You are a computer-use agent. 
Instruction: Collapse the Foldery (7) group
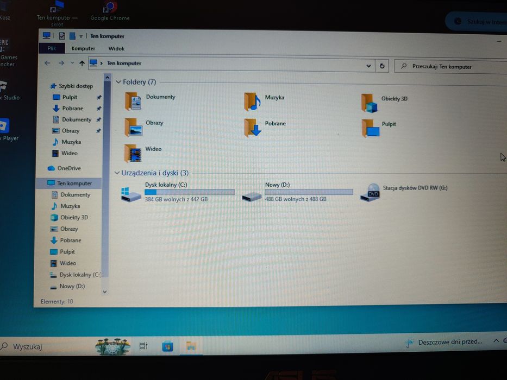click(118, 82)
